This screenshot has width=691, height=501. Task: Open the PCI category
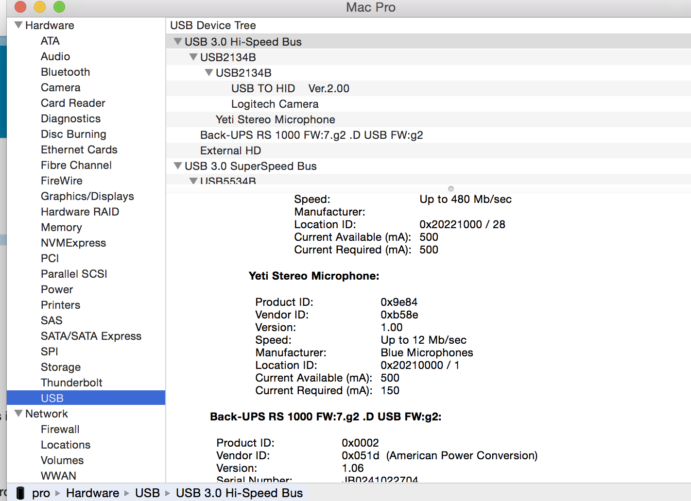(x=50, y=258)
